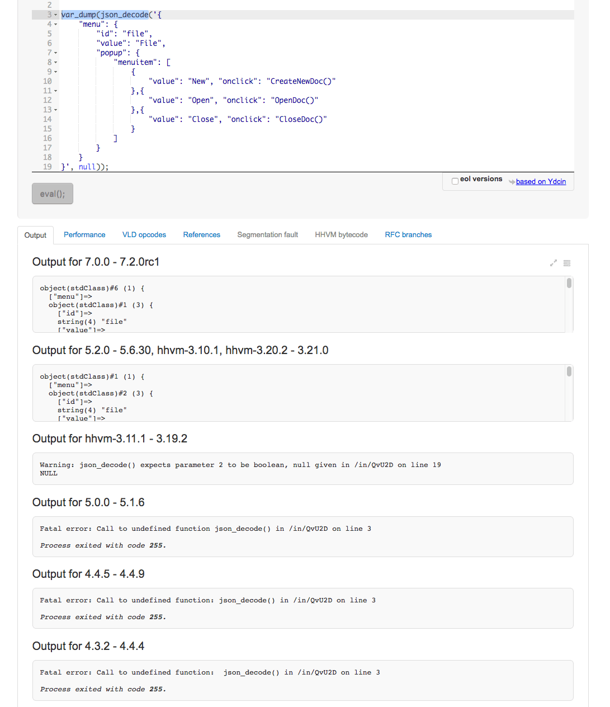The height and width of the screenshot is (707, 610).
Task: Select the RFC branches tab
Action: pos(408,234)
